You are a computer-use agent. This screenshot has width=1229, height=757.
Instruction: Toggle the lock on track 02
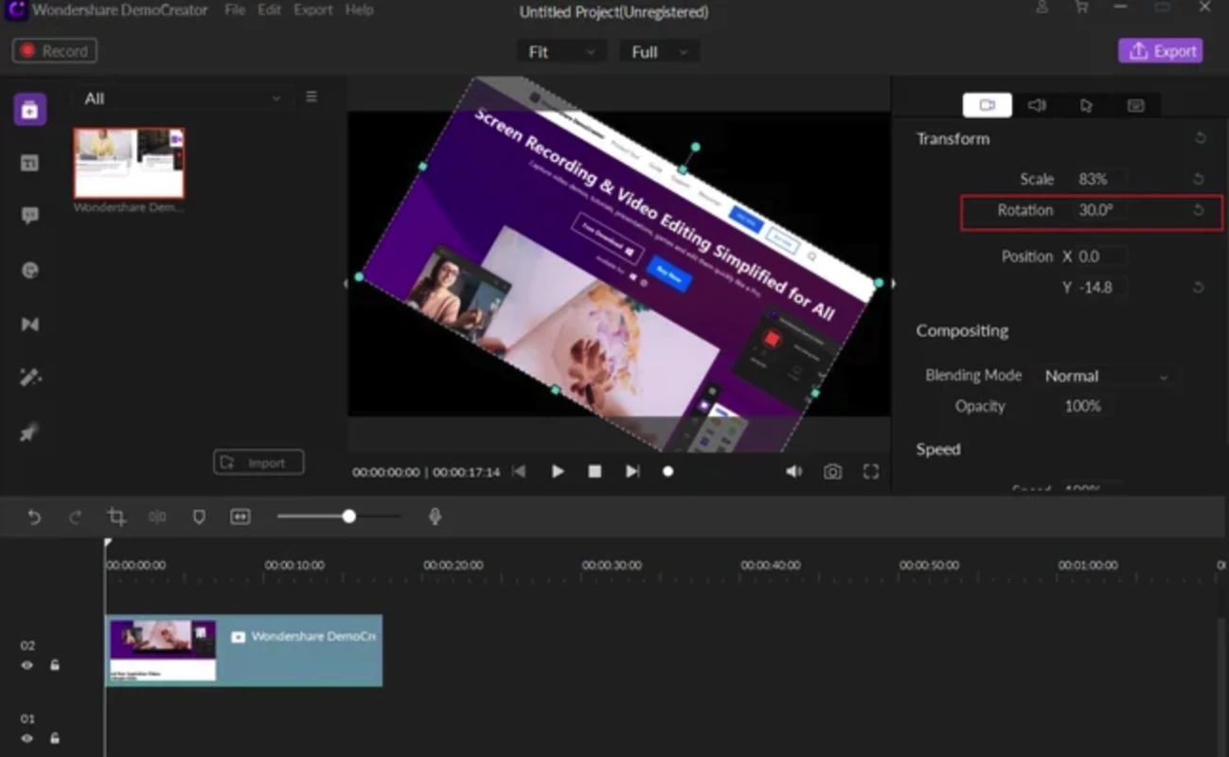(54, 665)
